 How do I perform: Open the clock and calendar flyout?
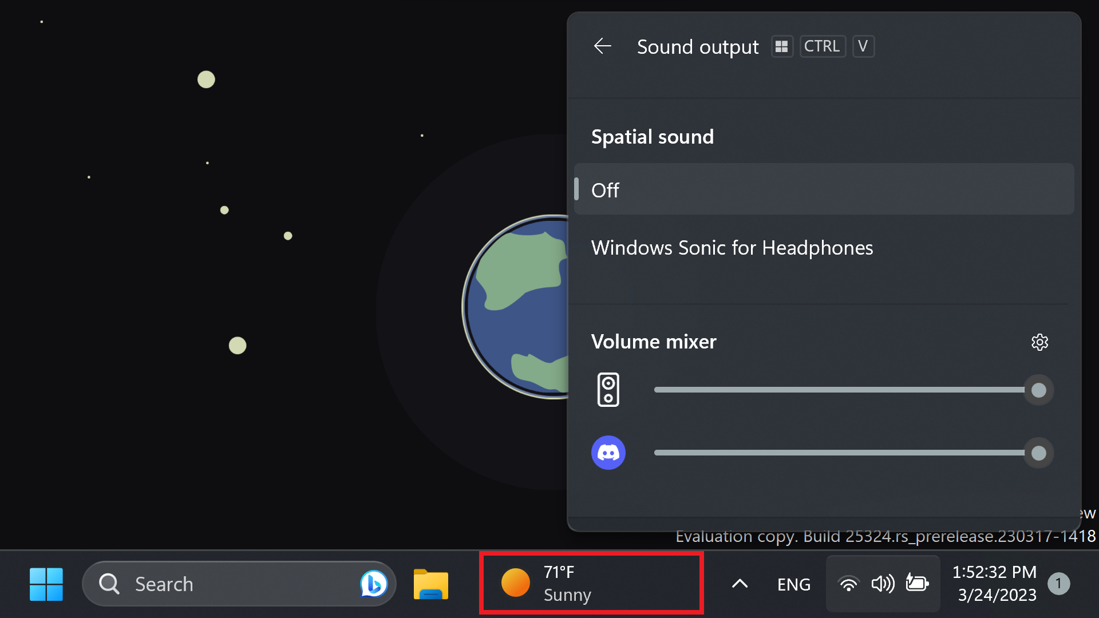(x=996, y=583)
